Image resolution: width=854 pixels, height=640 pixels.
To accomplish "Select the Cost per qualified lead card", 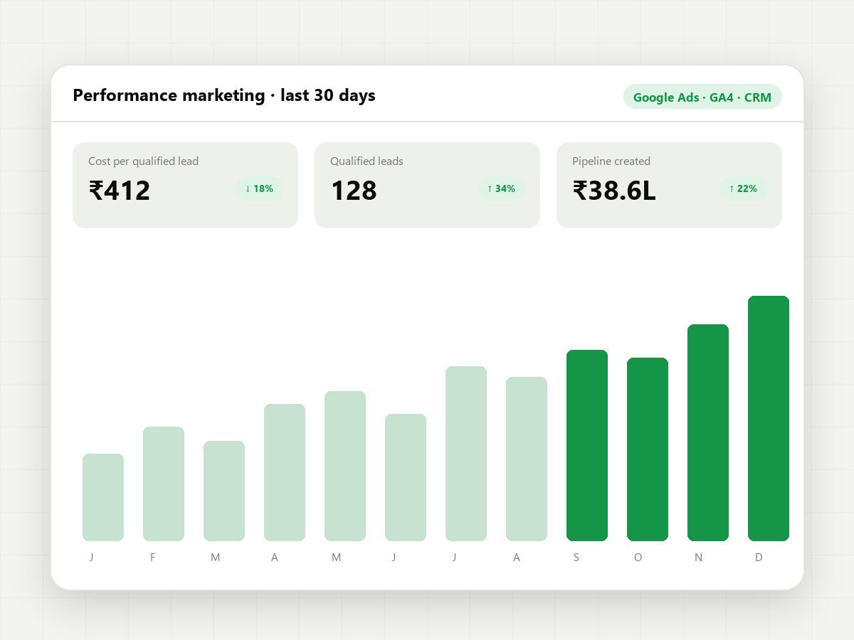I will pos(185,185).
